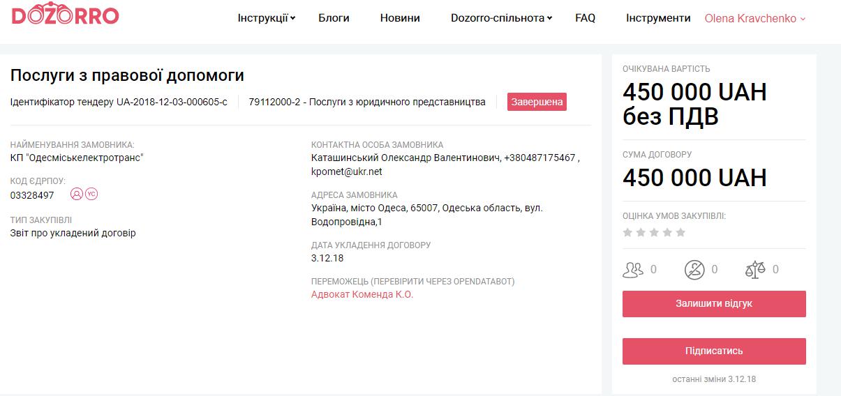Click the crossed-out person counter icon
The height and width of the screenshot is (396, 841).
click(694, 270)
